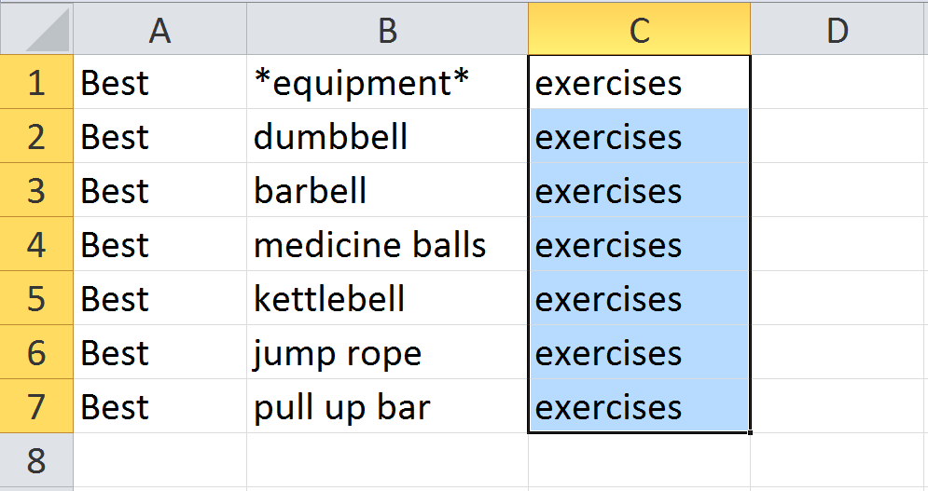Select the jump rope cell

[387, 353]
